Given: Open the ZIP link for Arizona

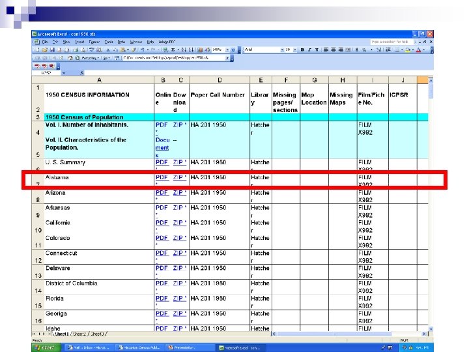Looking at the screenshot, I should 179,193.
